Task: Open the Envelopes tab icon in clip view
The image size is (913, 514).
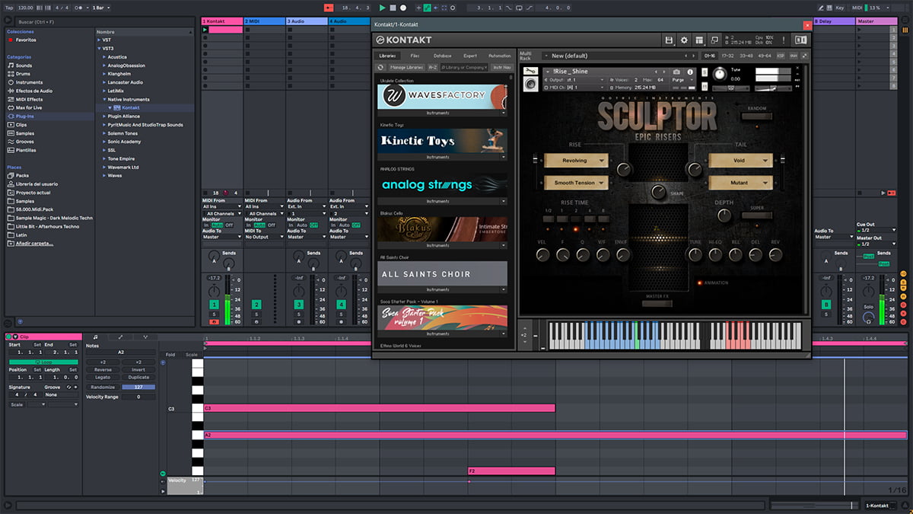Action: point(120,337)
